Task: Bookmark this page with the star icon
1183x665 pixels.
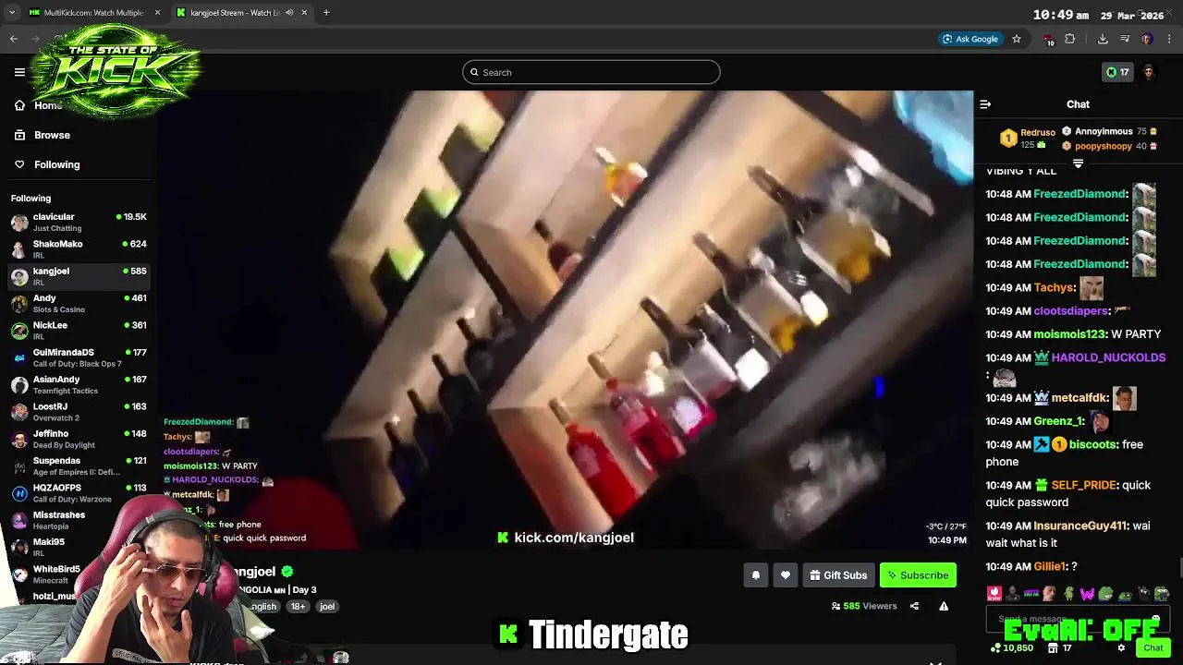Action: tap(1017, 39)
